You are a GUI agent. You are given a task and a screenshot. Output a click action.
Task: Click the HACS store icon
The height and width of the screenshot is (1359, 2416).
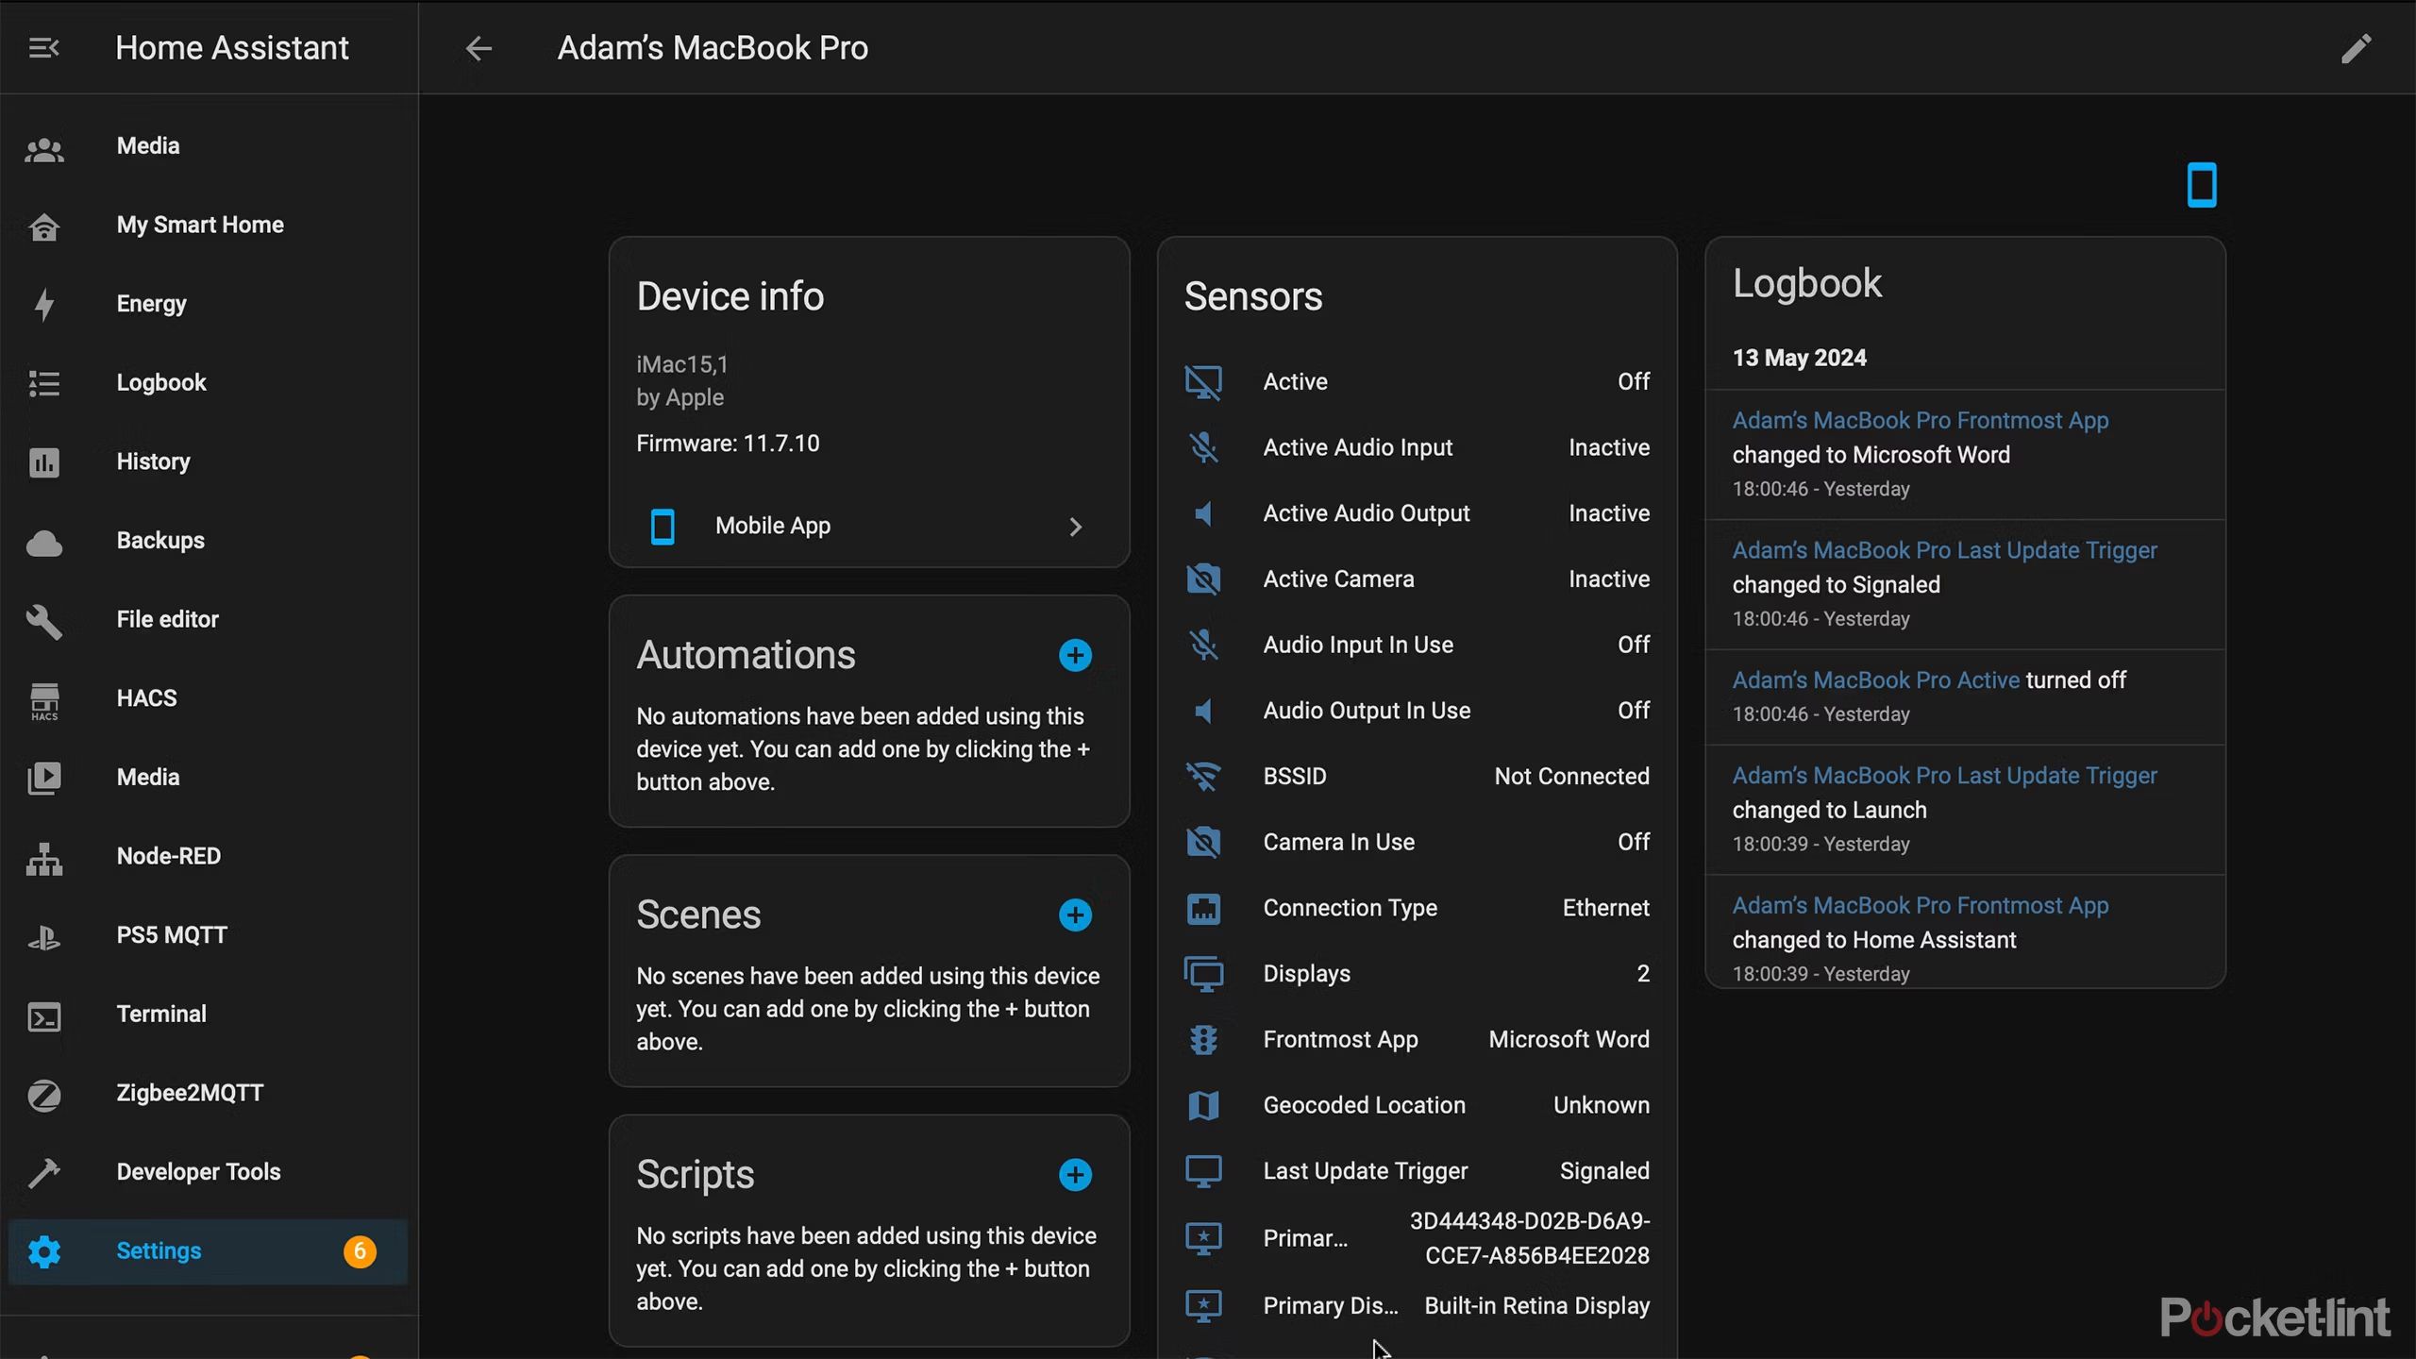(x=44, y=700)
